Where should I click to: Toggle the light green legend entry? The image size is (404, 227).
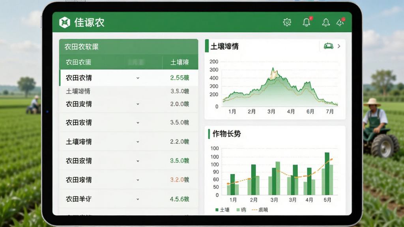pyautogui.click(x=241, y=210)
